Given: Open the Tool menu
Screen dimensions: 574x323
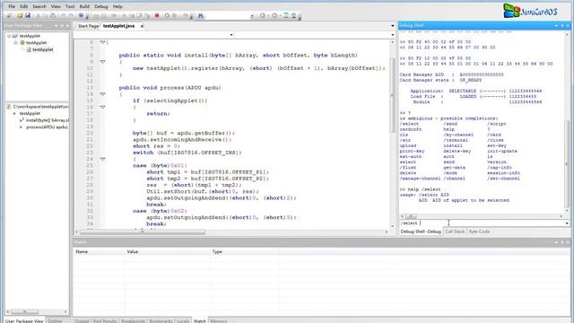Looking at the screenshot, I should click(70, 6).
